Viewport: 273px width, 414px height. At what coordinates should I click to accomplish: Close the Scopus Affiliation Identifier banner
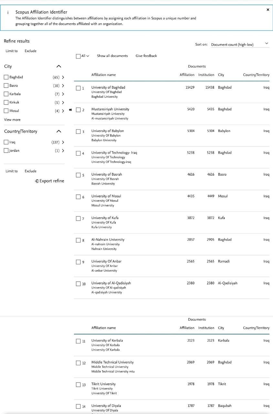268,10
